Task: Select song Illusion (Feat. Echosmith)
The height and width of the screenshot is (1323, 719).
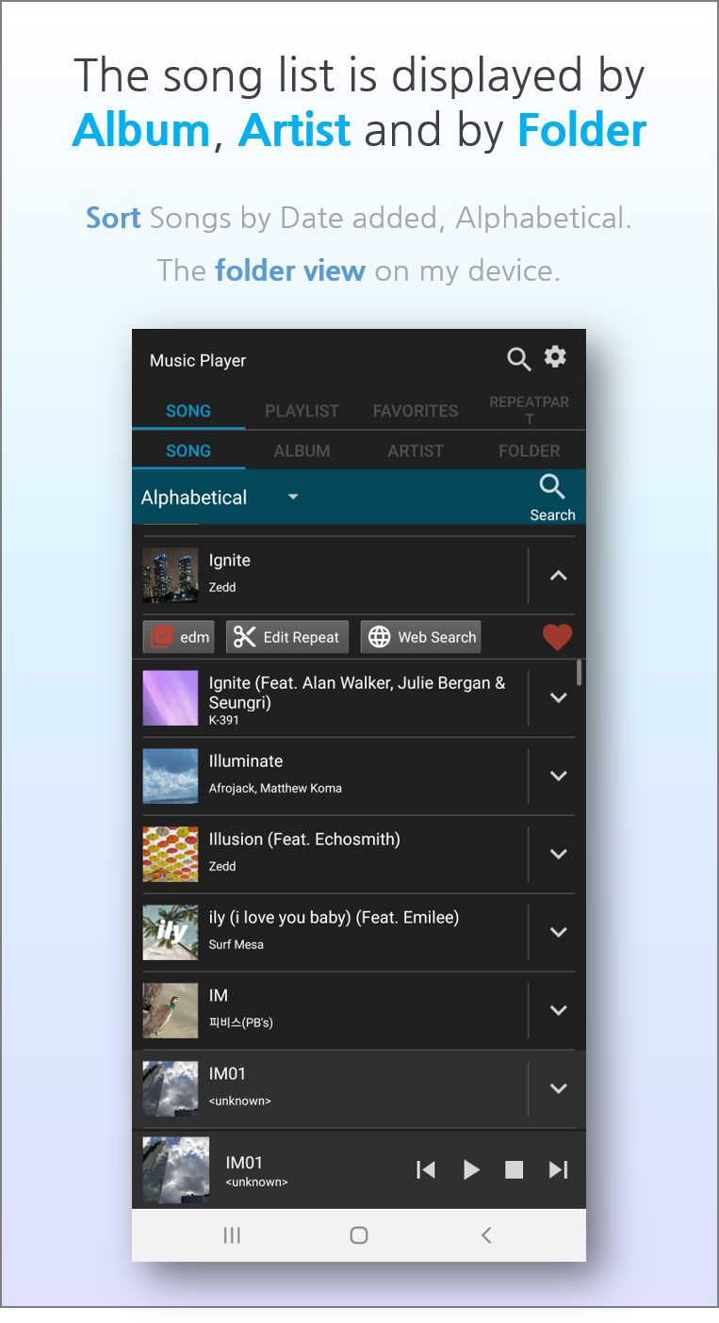Action: pos(304,839)
